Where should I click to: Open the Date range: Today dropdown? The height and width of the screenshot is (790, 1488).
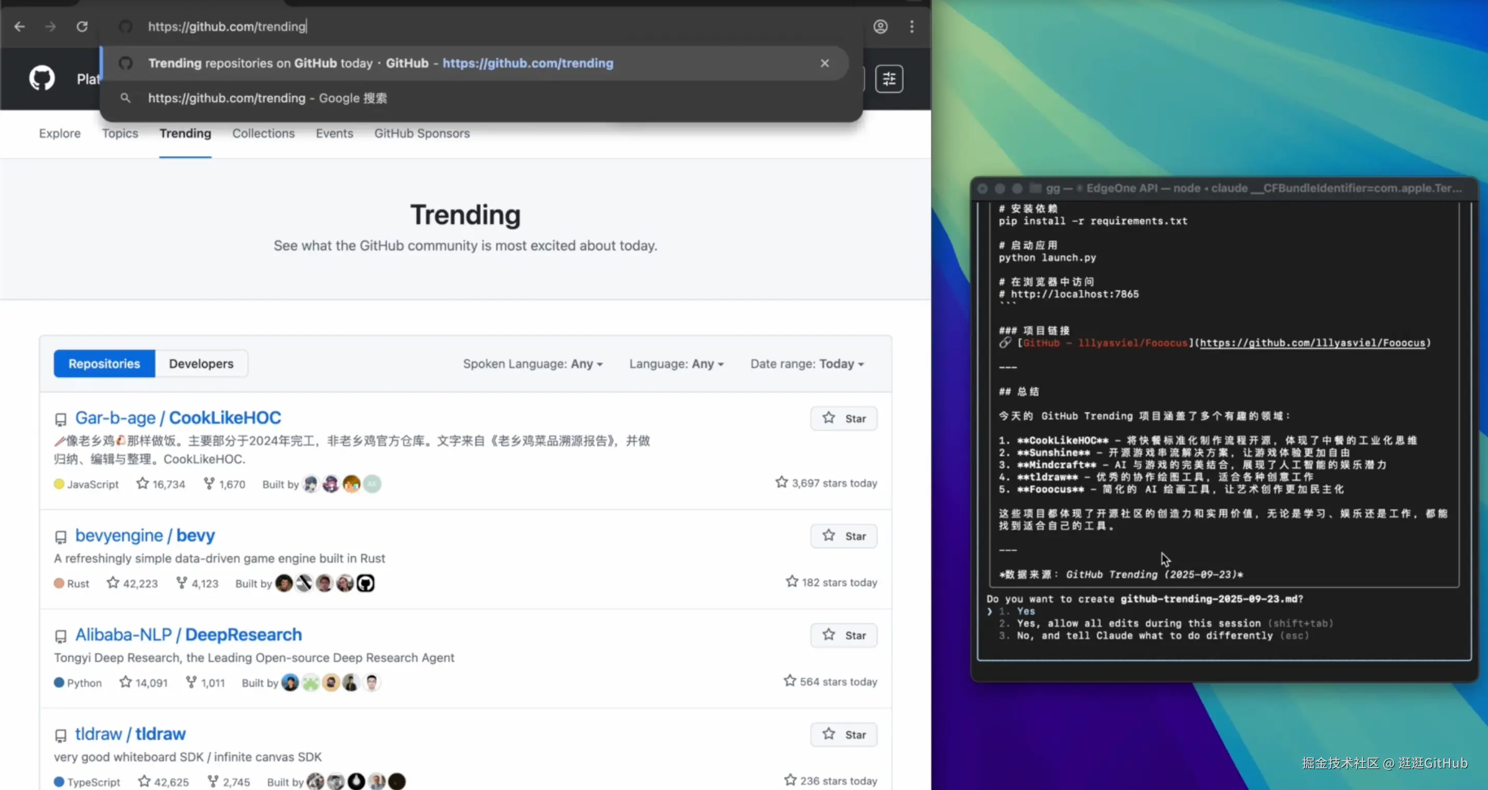[x=807, y=364]
